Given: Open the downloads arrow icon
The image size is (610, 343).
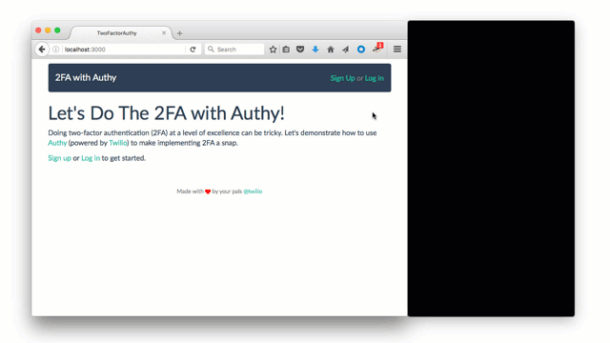Looking at the screenshot, I should point(315,50).
